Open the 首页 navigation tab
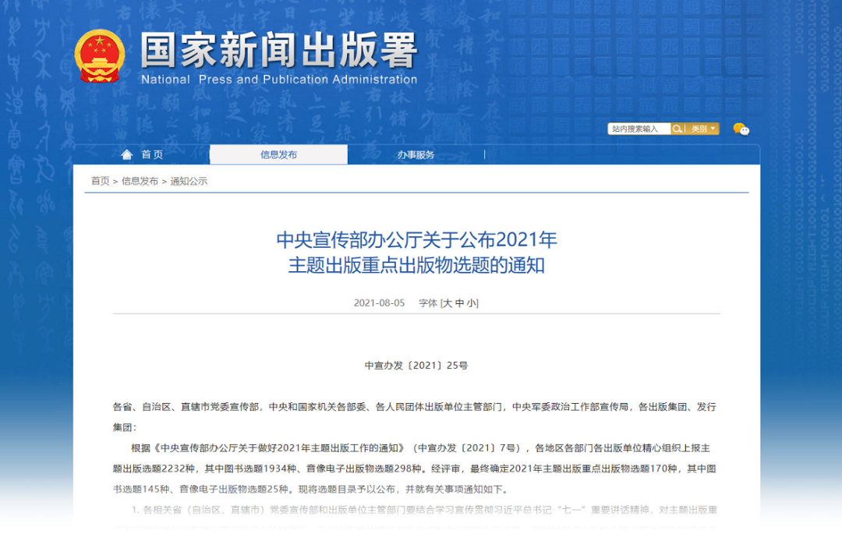Image resolution: width=842 pixels, height=534 pixels. tap(141, 154)
